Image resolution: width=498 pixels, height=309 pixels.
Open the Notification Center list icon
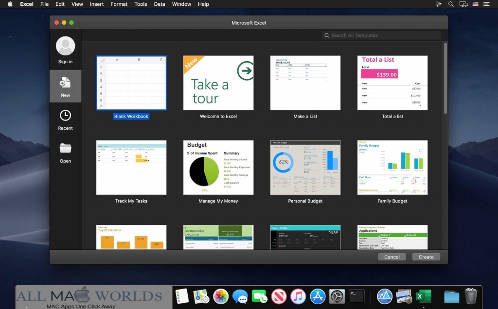point(486,4)
